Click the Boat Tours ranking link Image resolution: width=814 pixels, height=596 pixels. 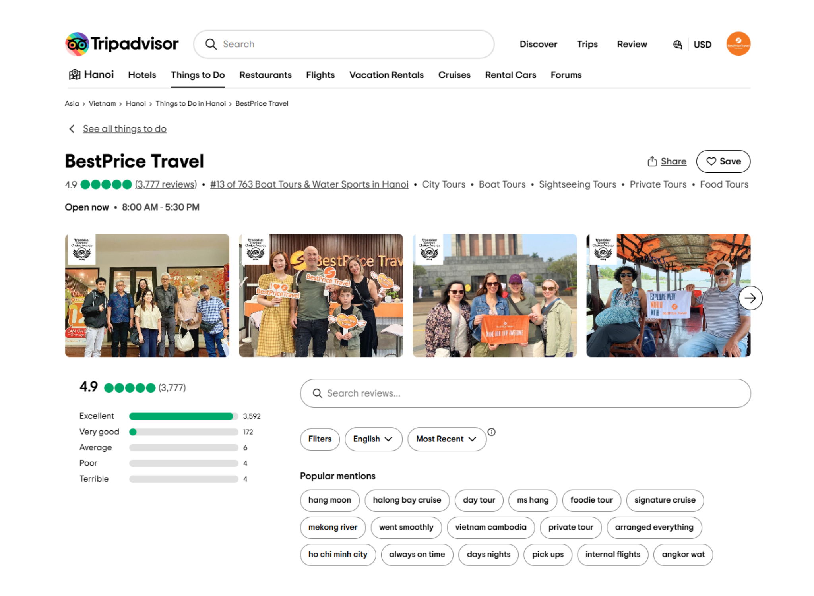308,184
